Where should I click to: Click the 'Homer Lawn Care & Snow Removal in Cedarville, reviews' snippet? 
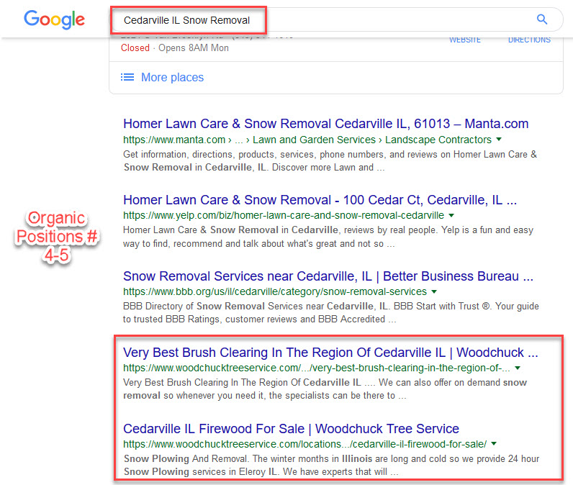(x=328, y=237)
